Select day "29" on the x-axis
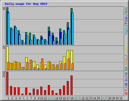The height and width of the screenshot is (101, 129). [x=113, y=98]
